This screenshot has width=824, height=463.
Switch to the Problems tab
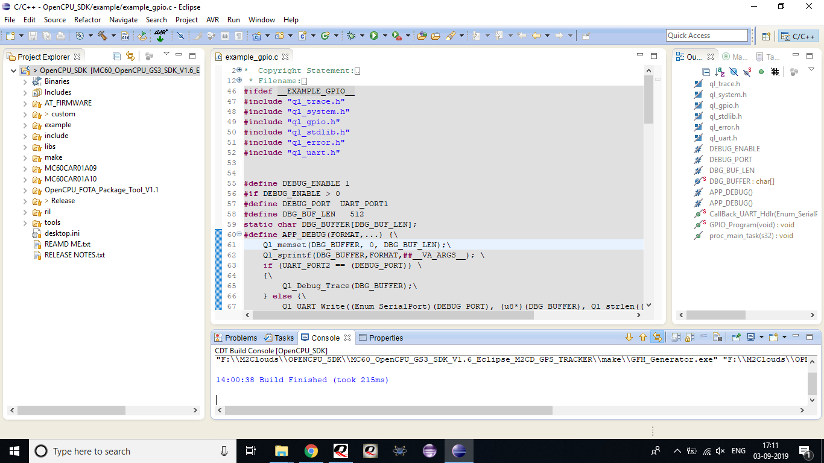pos(241,338)
